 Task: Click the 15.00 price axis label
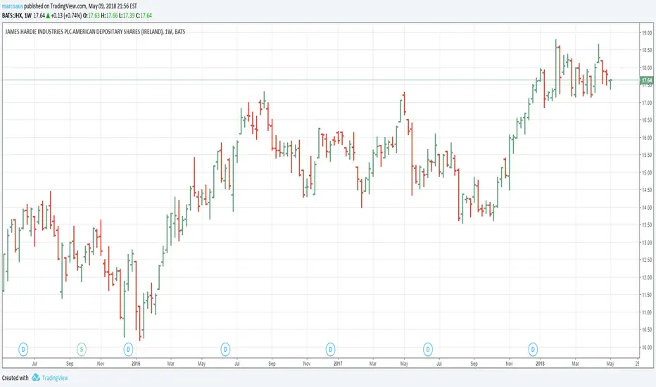coord(647,172)
